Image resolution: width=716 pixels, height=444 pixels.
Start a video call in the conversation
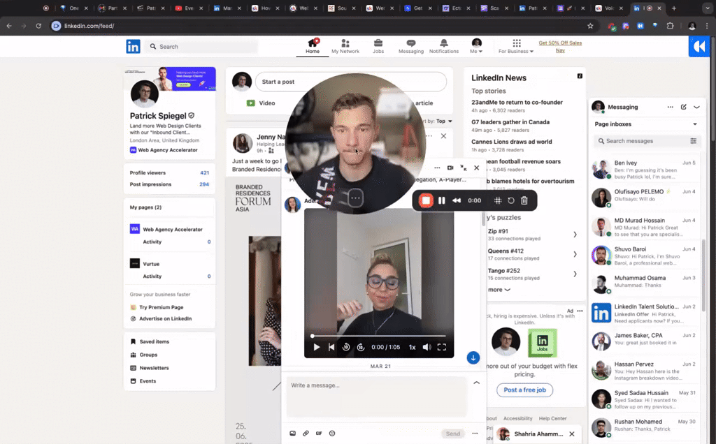[450, 168]
